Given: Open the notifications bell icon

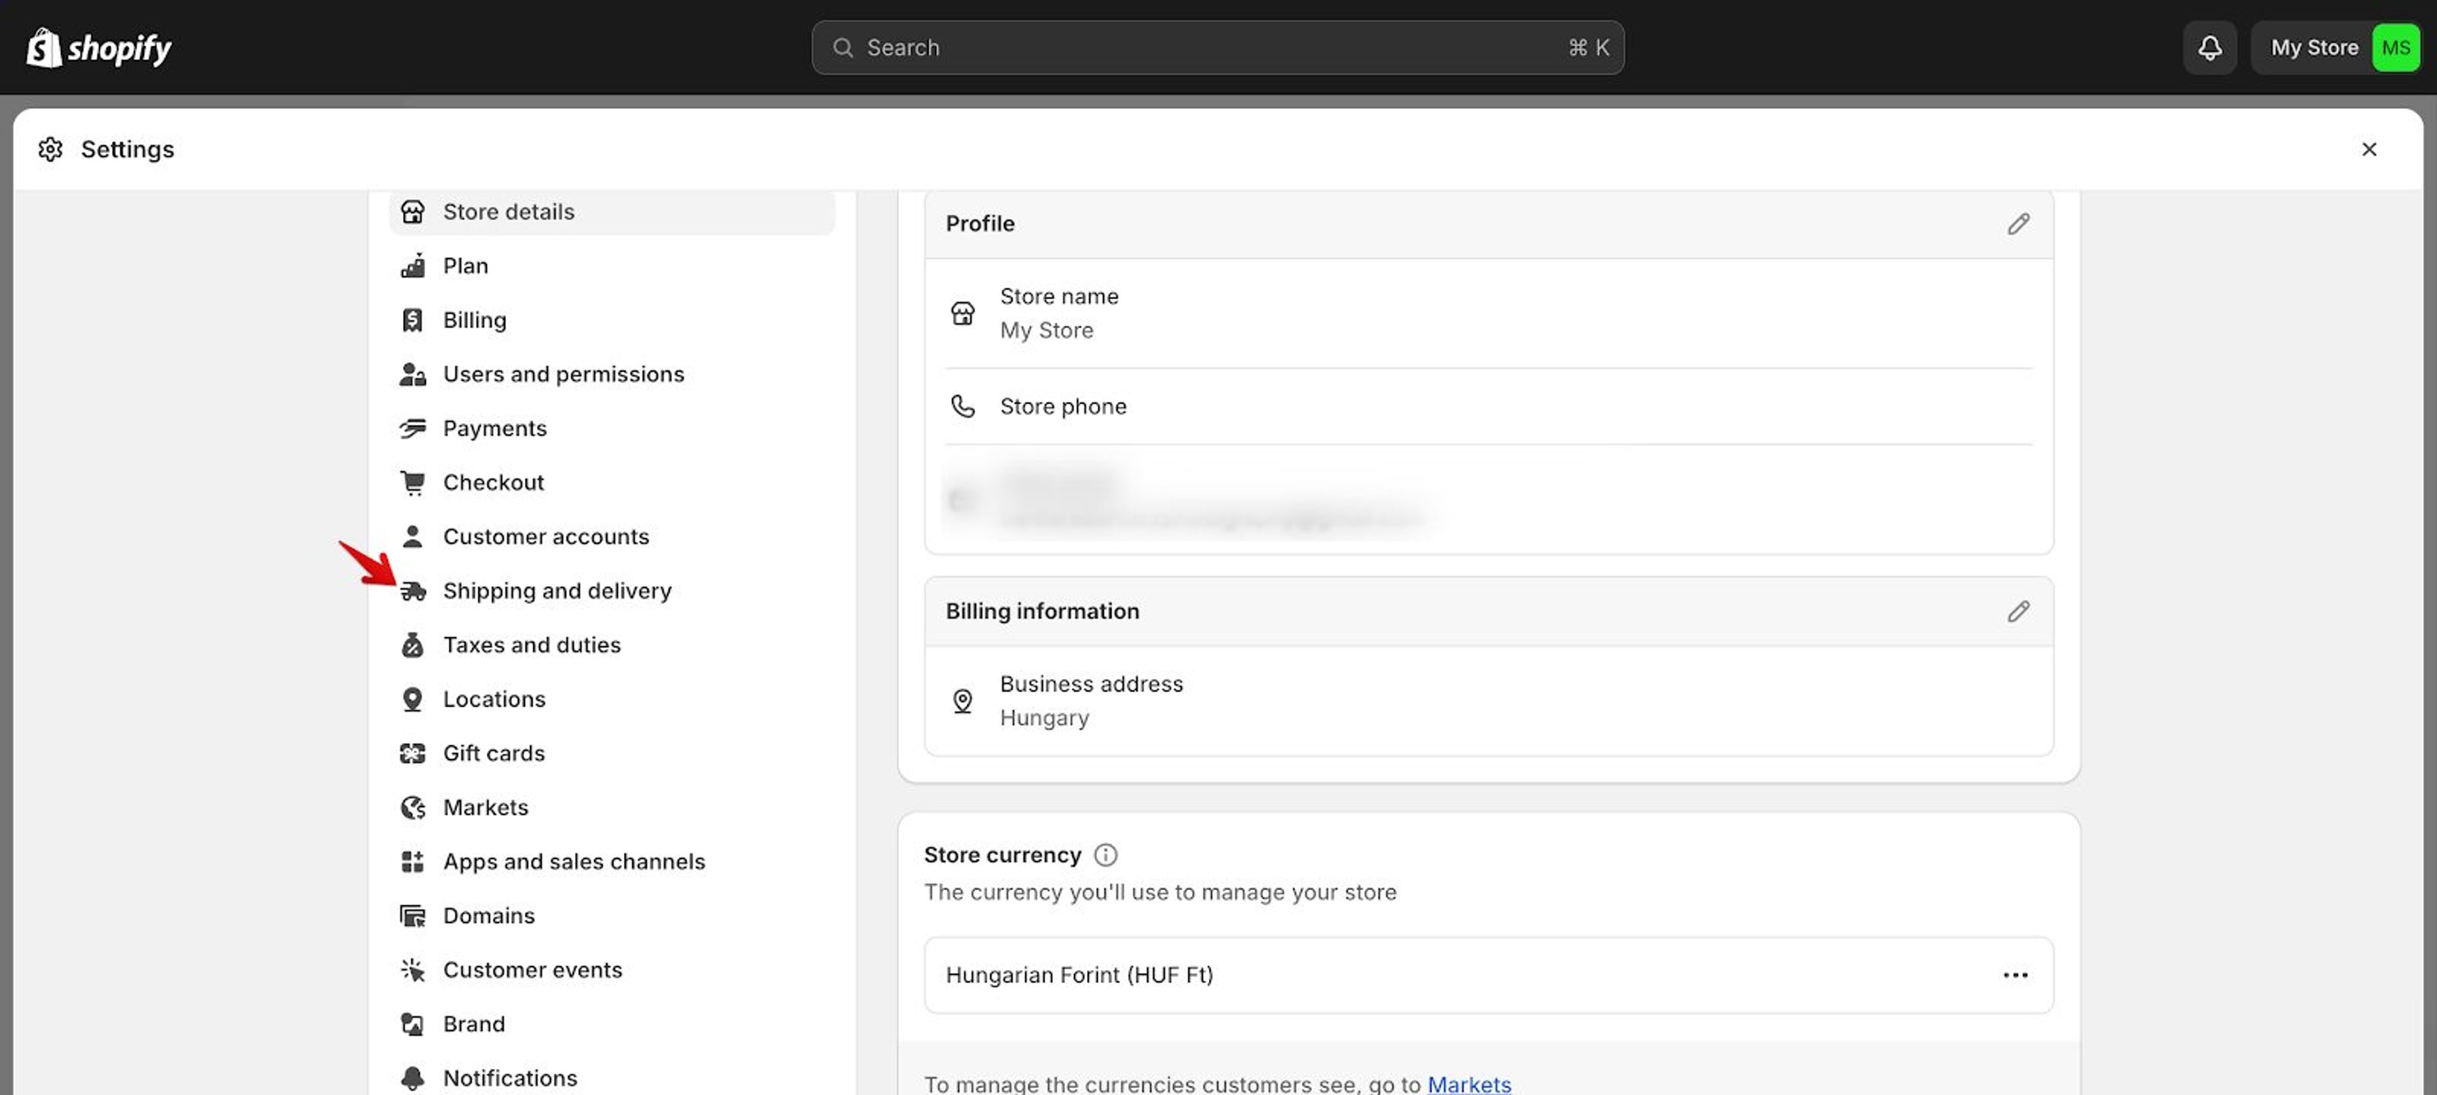Looking at the screenshot, I should [2209, 48].
